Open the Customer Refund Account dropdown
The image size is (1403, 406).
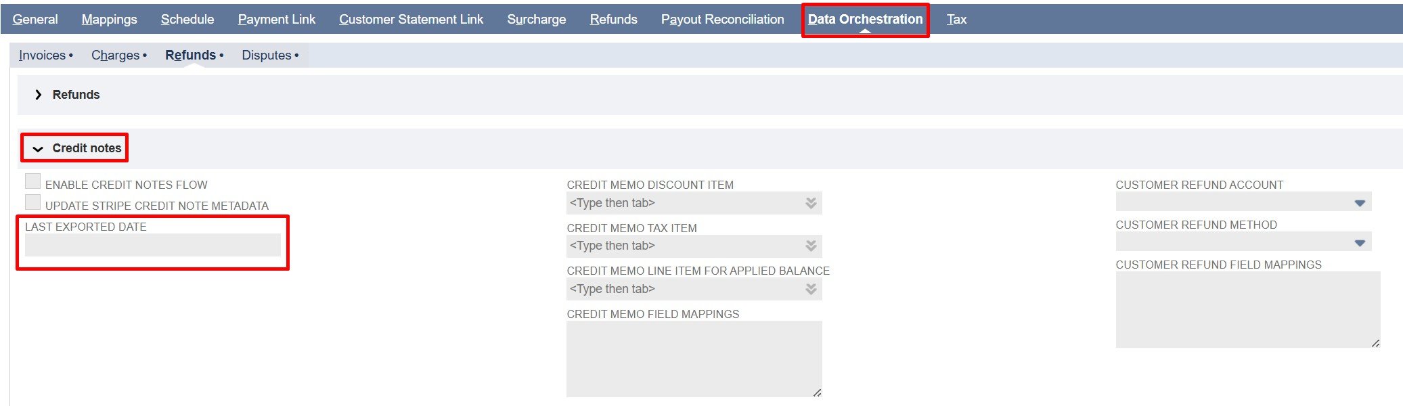(1359, 203)
